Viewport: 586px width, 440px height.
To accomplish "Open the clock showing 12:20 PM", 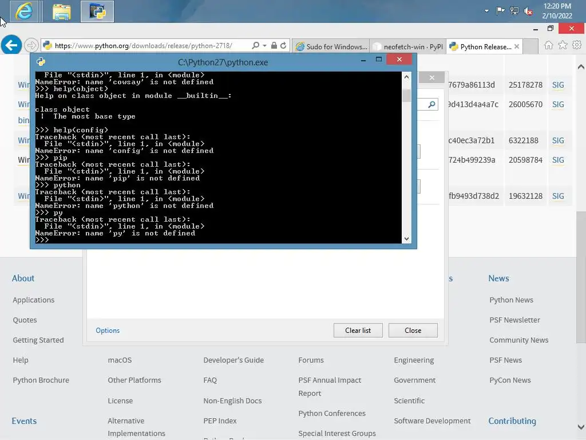I will click(557, 11).
